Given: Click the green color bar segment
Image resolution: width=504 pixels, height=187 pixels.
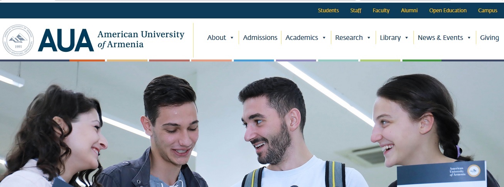Looking at the screenshot, I should click(x=421, y=60).
